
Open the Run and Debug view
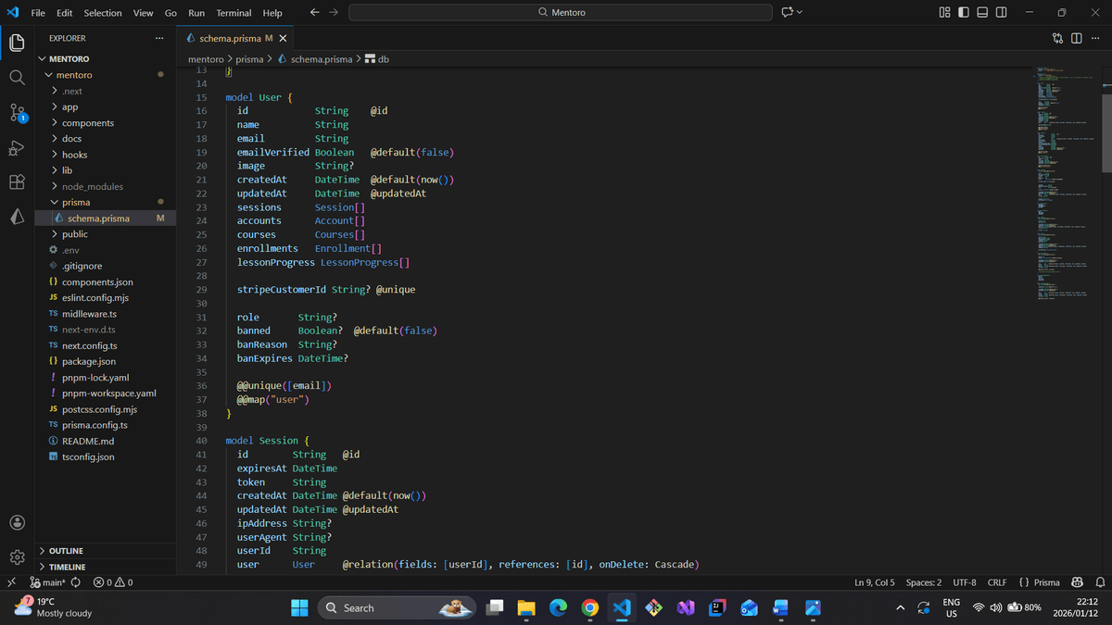pyautogui.click(x=17, y=148)
